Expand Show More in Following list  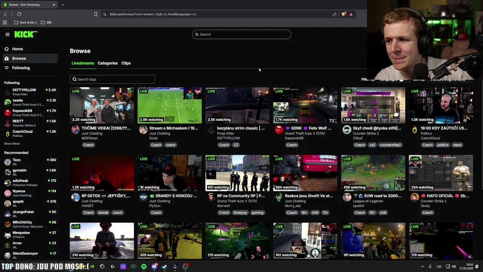click(x=12, y=144)
